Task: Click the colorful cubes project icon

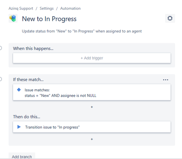Action: coord(13,18)
